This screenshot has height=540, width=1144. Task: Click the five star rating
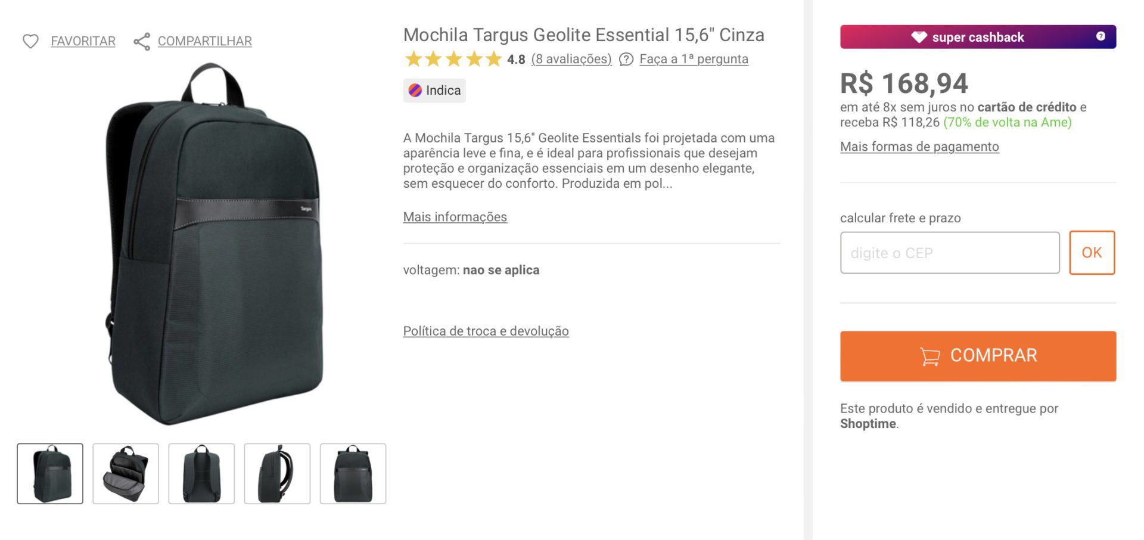[453, 59]
